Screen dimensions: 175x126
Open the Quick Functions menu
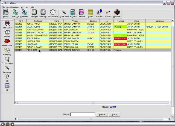(13, 7)
